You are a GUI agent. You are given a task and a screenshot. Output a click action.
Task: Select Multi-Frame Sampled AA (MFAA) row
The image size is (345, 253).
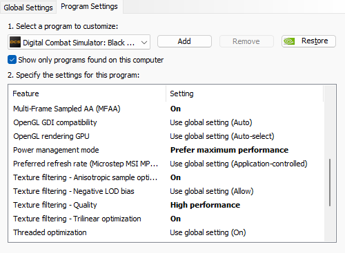click(166, 109)
